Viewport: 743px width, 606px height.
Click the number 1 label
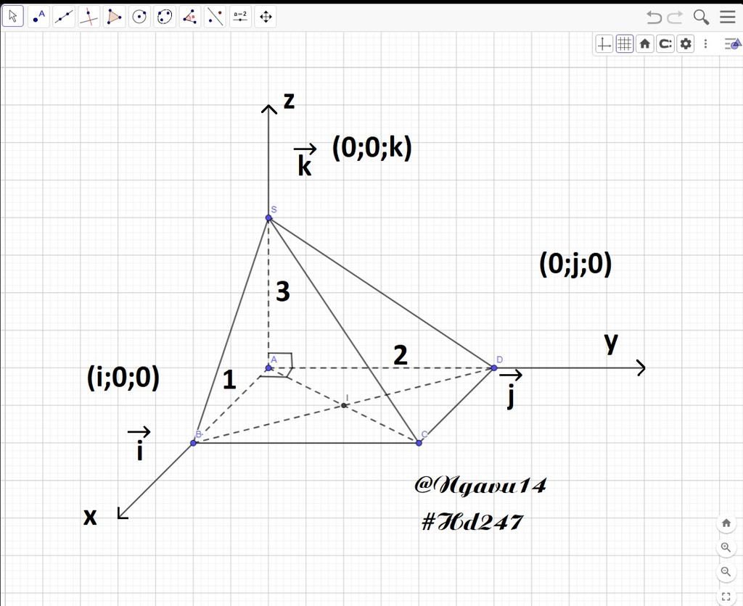[x=229, y=380]
